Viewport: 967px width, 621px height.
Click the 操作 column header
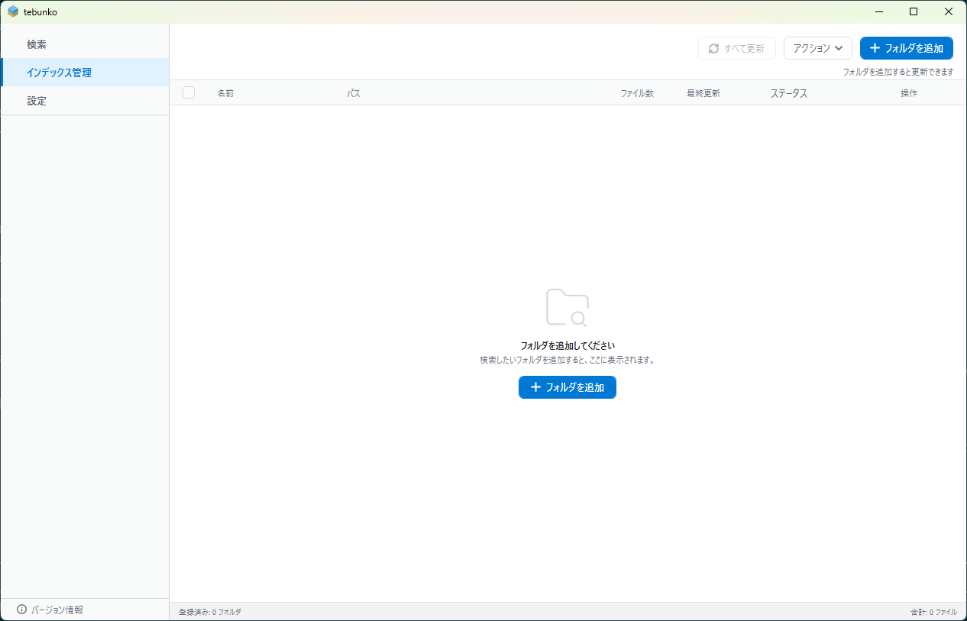(x=909, y=93)
